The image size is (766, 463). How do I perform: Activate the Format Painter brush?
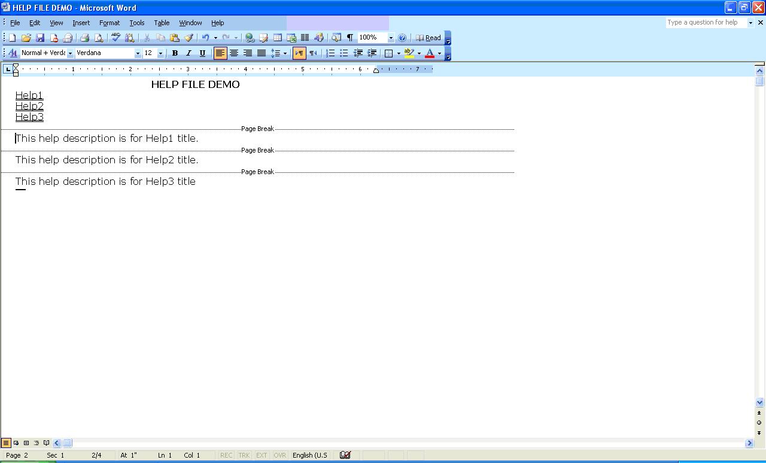[189, 38]
